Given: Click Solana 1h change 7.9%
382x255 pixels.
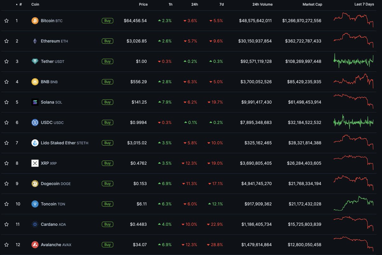Looking at the screenshot, I should click(165, 102).
